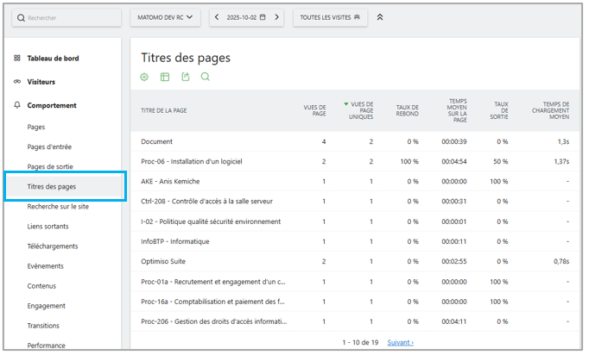The image size is (589, 355).
Task: Open the report settings gear icon
Action: click(x=145, y=77)
